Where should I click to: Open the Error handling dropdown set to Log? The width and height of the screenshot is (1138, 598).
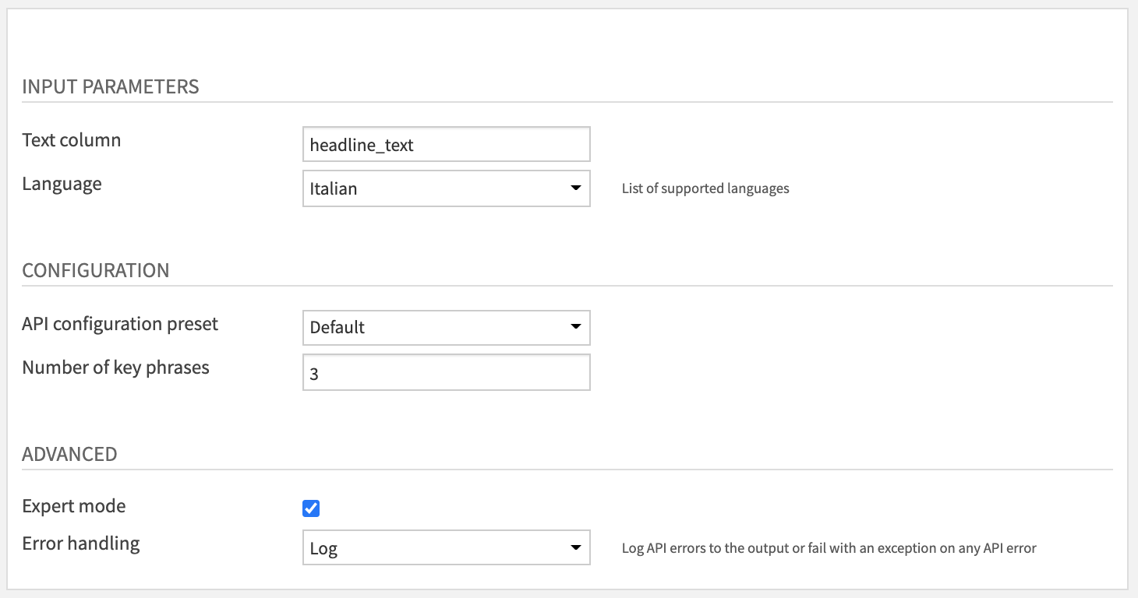tap(444, 548)
